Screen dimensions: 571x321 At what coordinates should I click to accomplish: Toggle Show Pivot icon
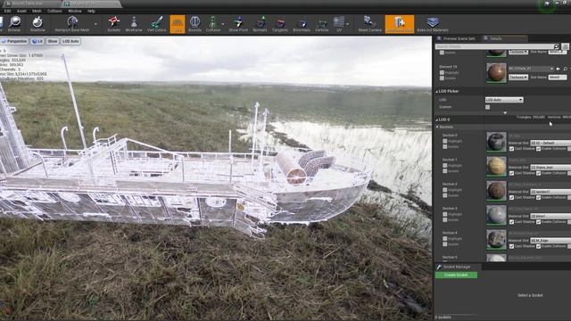[238, 24]
